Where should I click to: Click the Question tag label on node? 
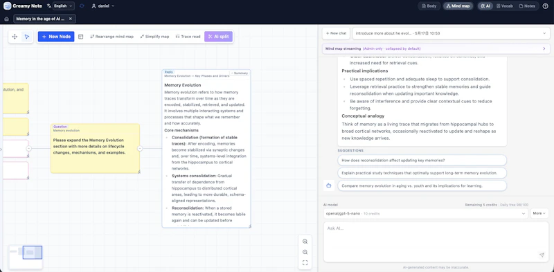click(60, 127)
